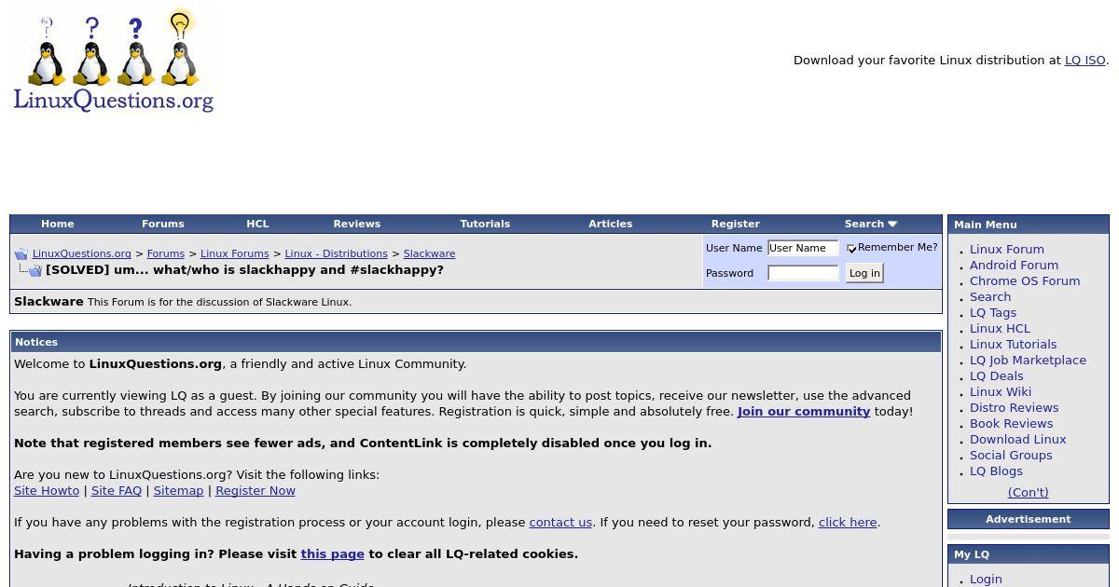Focus the User Name input field

click(803, 248)
